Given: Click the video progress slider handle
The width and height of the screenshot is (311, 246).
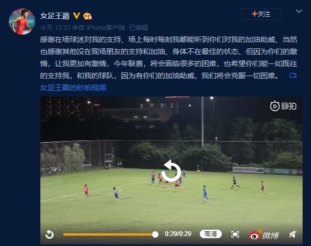Looking at the screenshot, I should click(155, 234).
